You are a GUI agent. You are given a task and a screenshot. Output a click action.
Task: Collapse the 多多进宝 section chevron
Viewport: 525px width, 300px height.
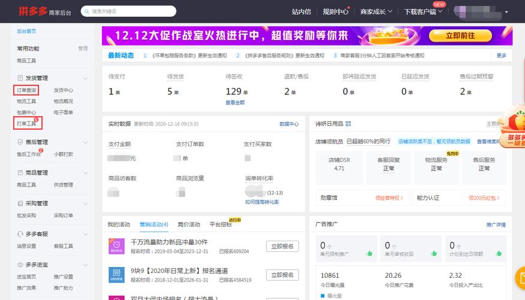(x=86, y=265)
